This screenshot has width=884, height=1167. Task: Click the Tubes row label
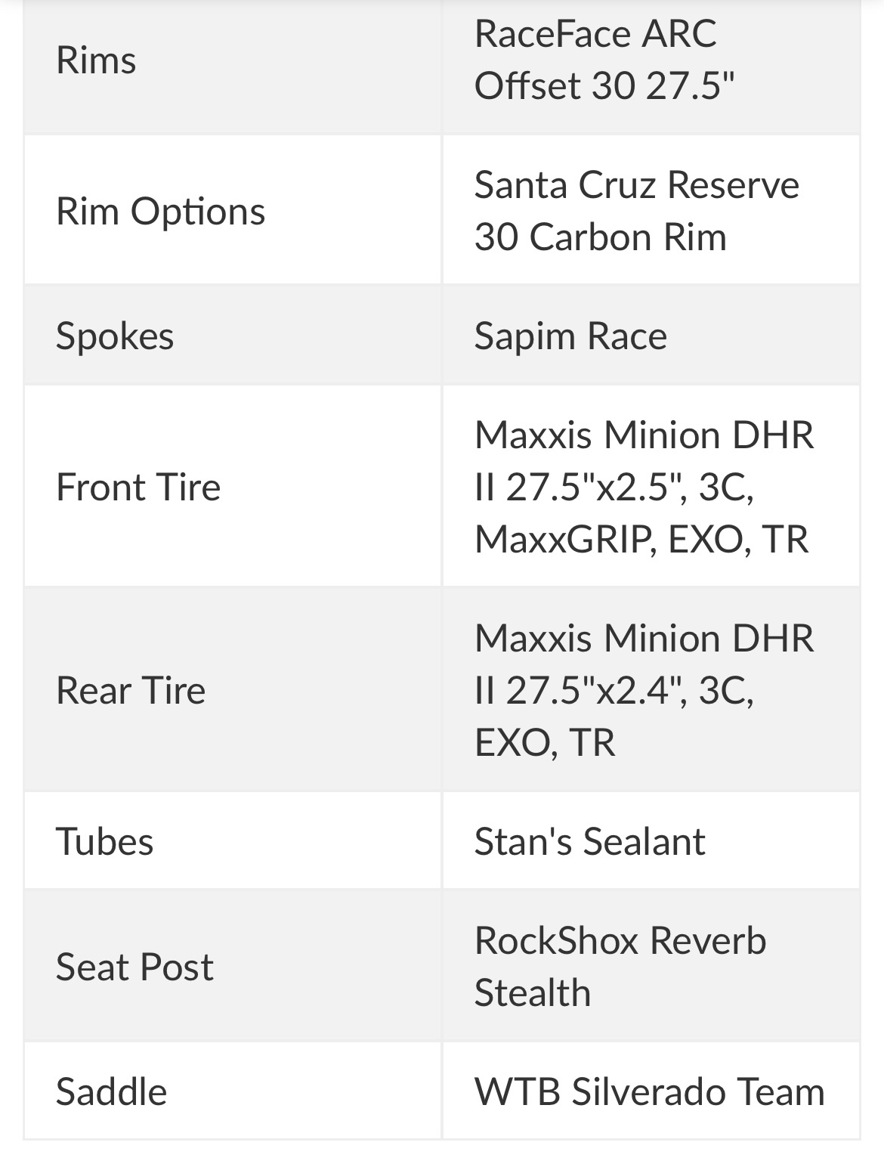[x=104, y=841]
